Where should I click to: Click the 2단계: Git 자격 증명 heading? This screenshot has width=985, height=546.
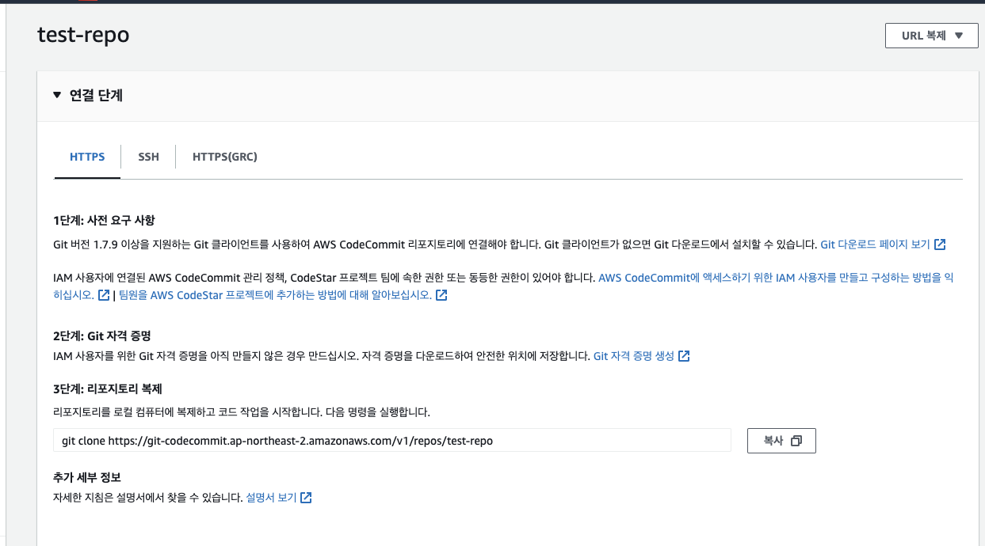tap(102, 336)
